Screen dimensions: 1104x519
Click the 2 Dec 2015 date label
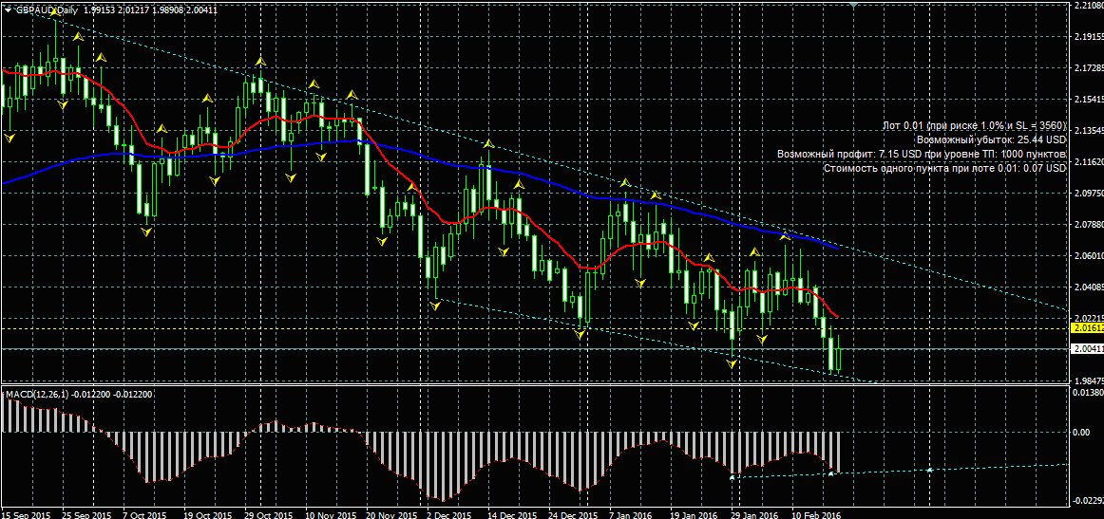point(451,515)
